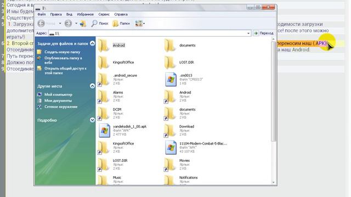The image size is (351, 197).
Task: Select the Music shortcut icon
Action: [104, 179]
